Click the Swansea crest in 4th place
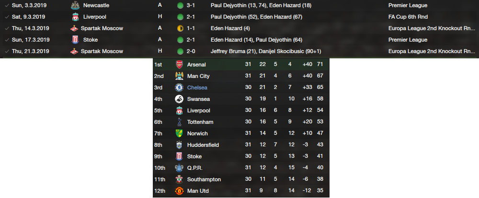The image size is (479, 198). 179,99
